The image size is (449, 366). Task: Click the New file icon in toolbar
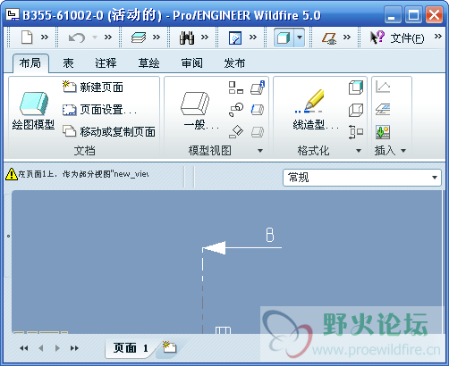pos(27,37)
